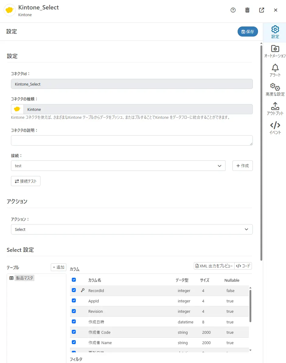Click the main settings panel scrollbar
Viewport: 286px width, 363px height.
click(x=261, y=153)
